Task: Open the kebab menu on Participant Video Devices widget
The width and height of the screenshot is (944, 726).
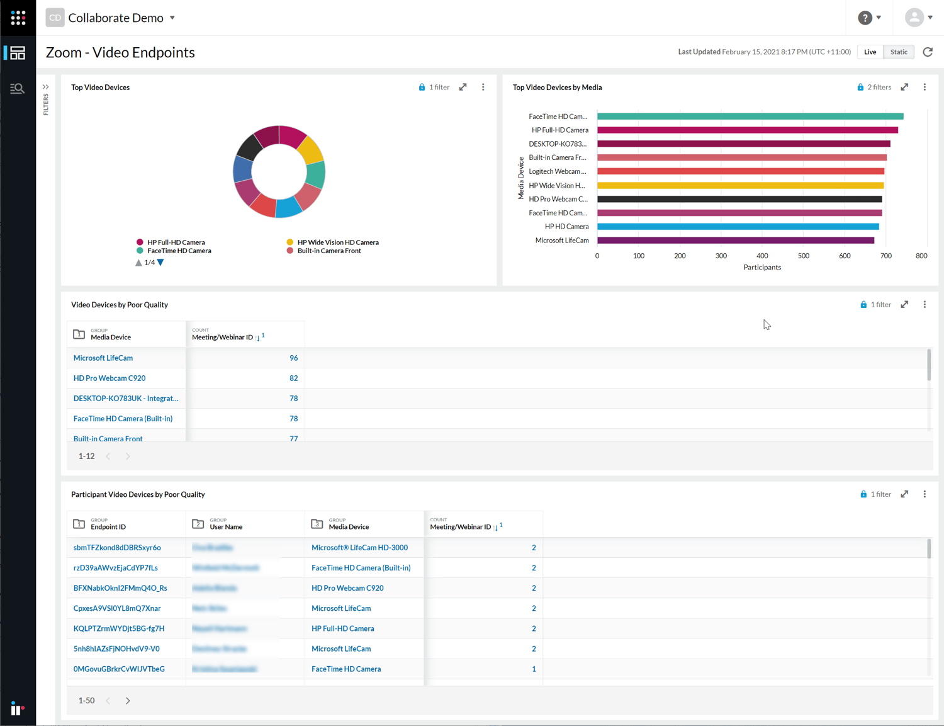Action: [924, 494]
